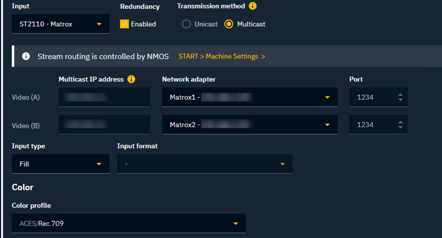442x238 pixels.
Task: Click the Transmission method info icon
Action: [x=253, y=6]
